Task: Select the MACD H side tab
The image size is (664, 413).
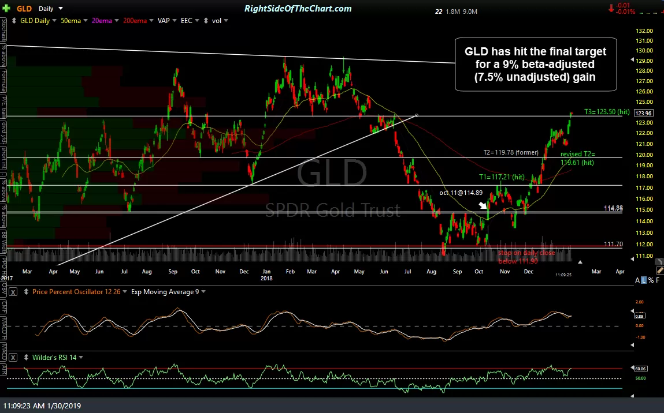Action: (3, 328)
